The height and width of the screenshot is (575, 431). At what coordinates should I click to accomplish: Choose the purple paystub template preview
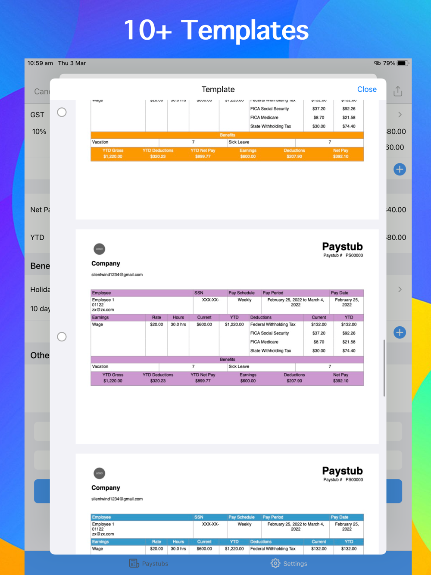[227, 337]
